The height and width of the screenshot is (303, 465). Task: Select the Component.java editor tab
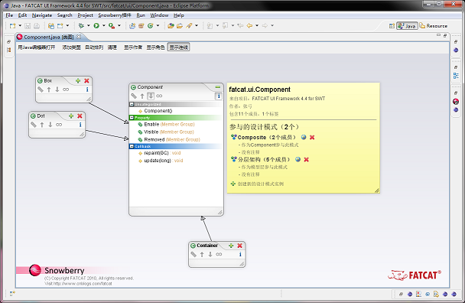click(x=49, y=37)
